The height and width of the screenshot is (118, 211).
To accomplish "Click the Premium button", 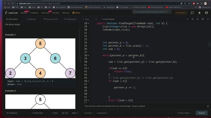I will [x=181, y=13].
